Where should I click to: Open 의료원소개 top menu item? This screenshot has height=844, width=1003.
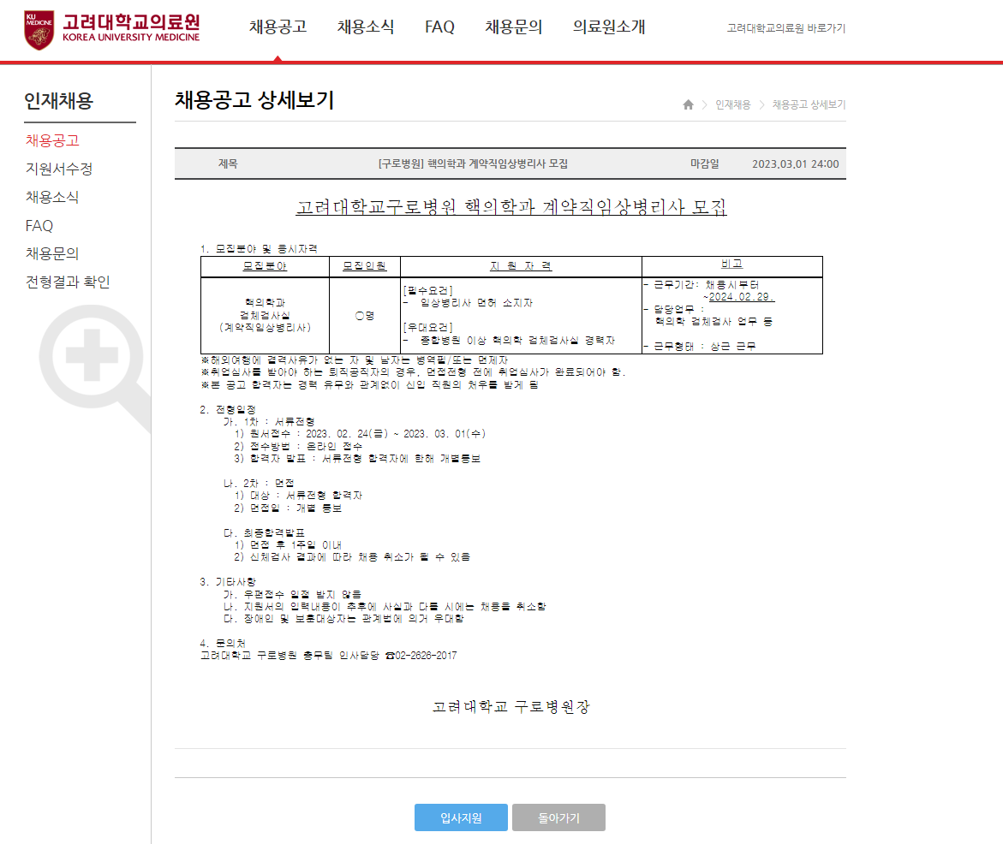609,27
